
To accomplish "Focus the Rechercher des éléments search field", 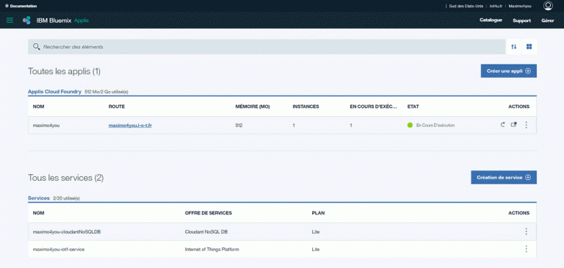I will 267,47.
